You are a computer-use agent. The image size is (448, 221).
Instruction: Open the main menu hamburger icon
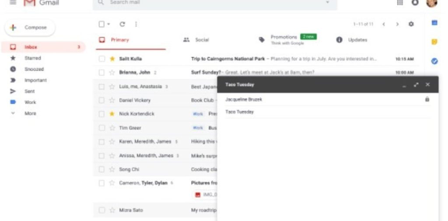pyautogui.click(x=13, y=2)
